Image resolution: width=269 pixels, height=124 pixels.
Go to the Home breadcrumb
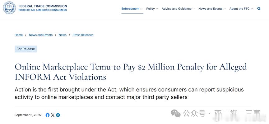click(19, 35)
